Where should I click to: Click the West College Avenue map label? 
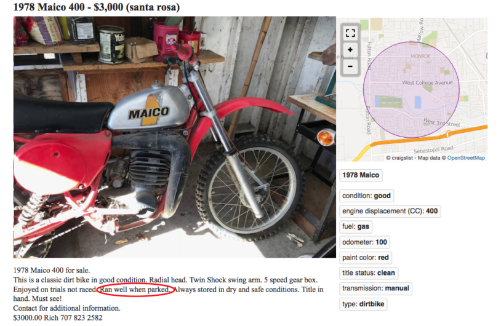[x=427, y=82]
